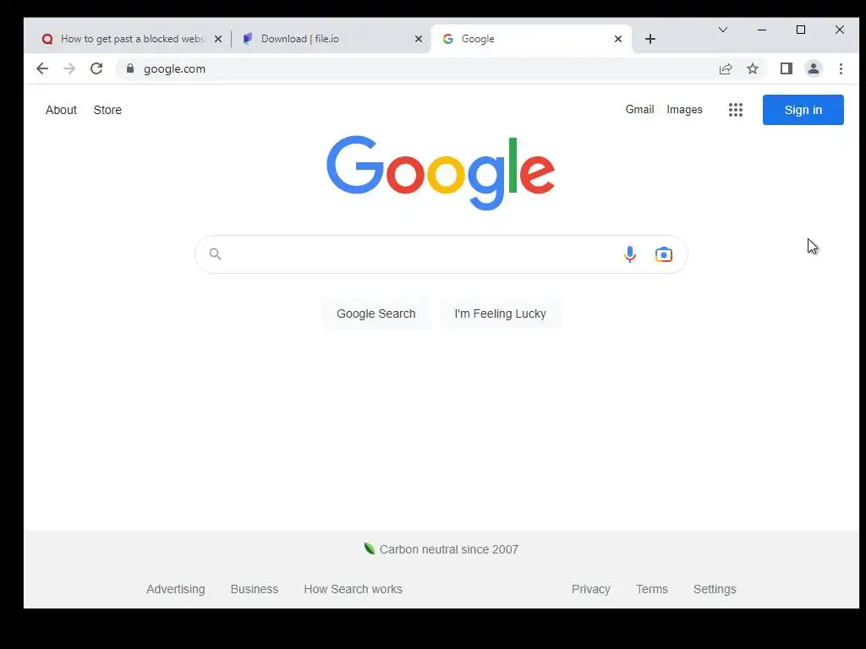Viewport: 866px width, 649px height.
Task: Bookmark this page with star icon
Action: (x=752, y=69)
